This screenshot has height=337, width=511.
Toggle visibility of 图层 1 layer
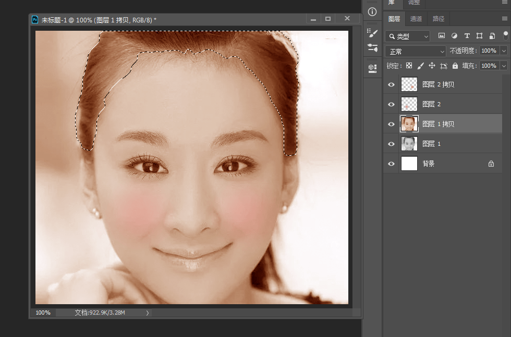tap(392, 144)
